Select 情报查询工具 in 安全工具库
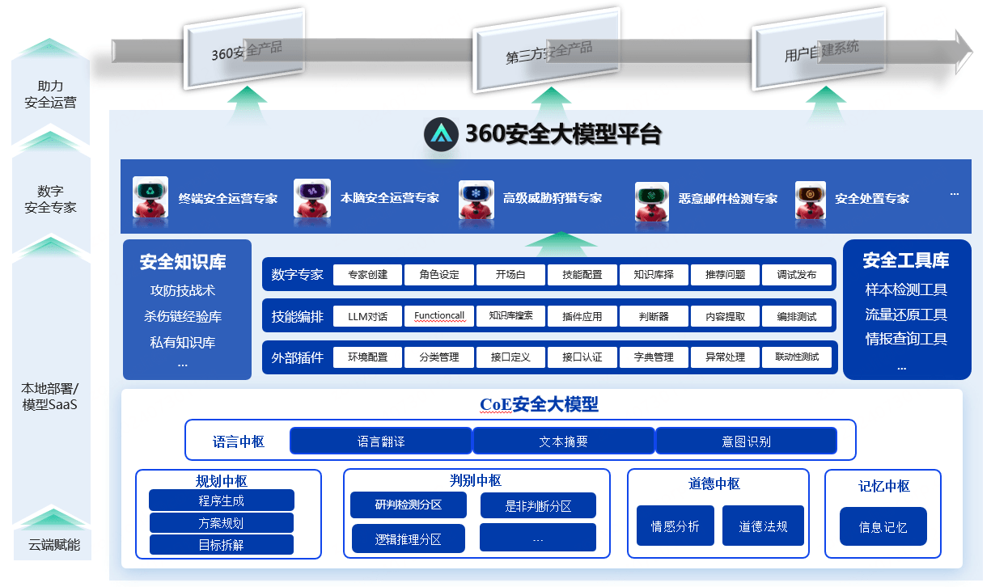This screenshot has width=991, height=587. [906, 339]
